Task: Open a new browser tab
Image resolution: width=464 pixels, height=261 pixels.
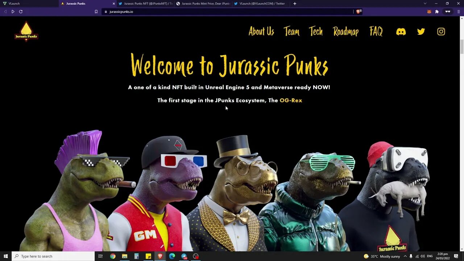Action: click(x=295, y=4)
